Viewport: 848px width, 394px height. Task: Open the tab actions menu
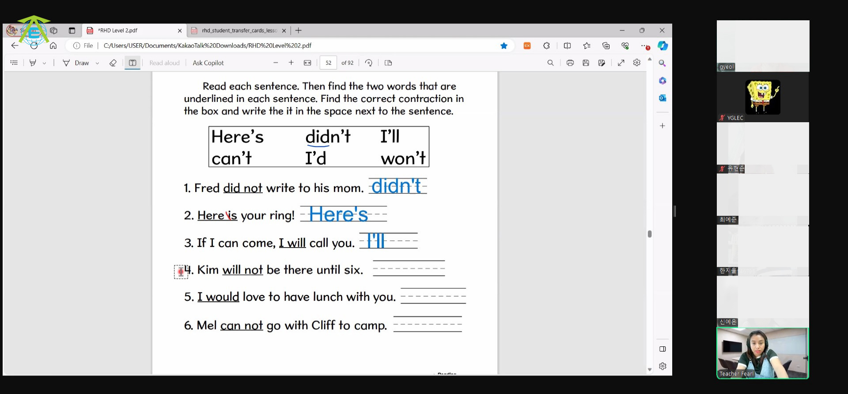pyautogui.click(x=72, y=30)
